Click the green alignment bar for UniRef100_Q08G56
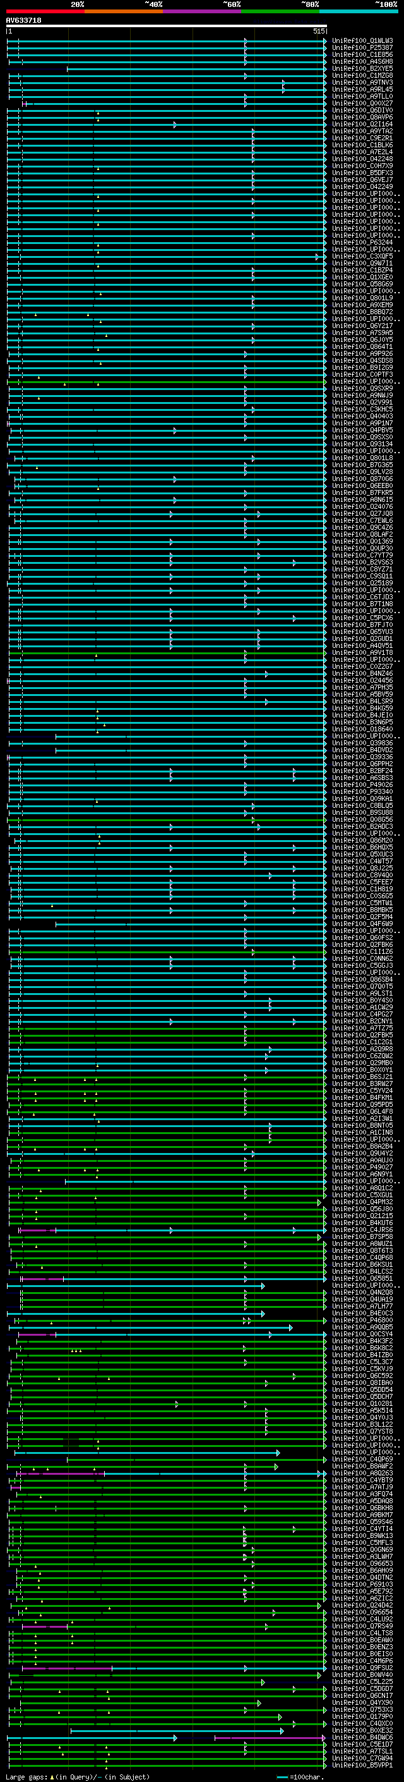The image size is (404, 1782). pos(167,820)
